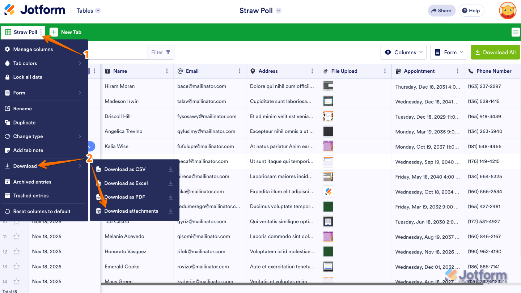Open Hiram Moran's file upload thumbnail
The image size is (521, 293).
[328, 86]
